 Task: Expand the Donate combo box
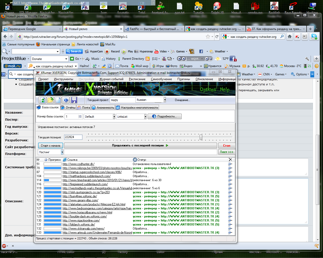point(66,59)
